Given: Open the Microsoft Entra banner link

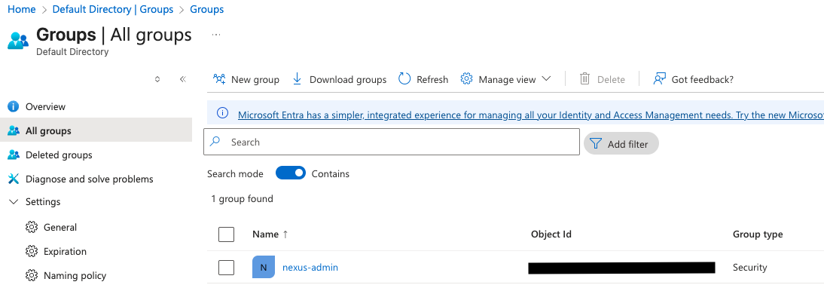Looking at the screenshot, I should tap(531, 115).
